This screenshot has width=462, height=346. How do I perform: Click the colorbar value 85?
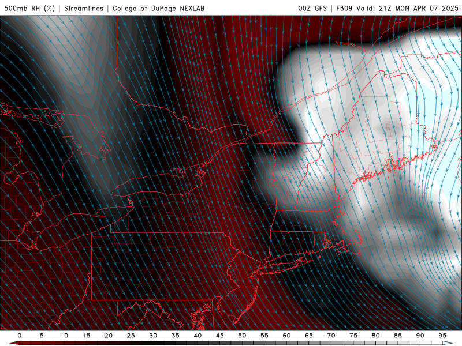tap(398, 336)
